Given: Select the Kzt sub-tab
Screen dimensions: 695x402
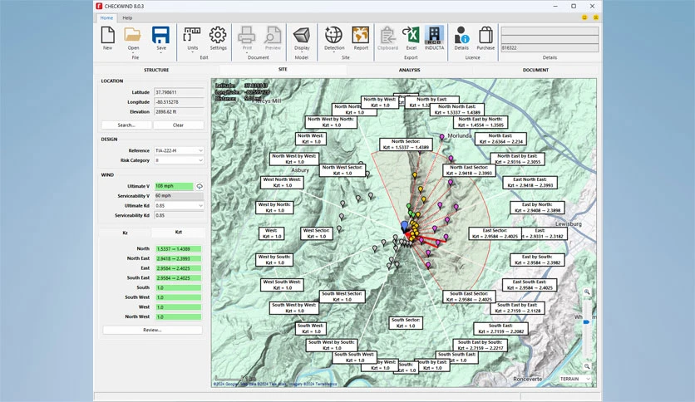Looking at the screenshot, I should click(x=178, y=232).
